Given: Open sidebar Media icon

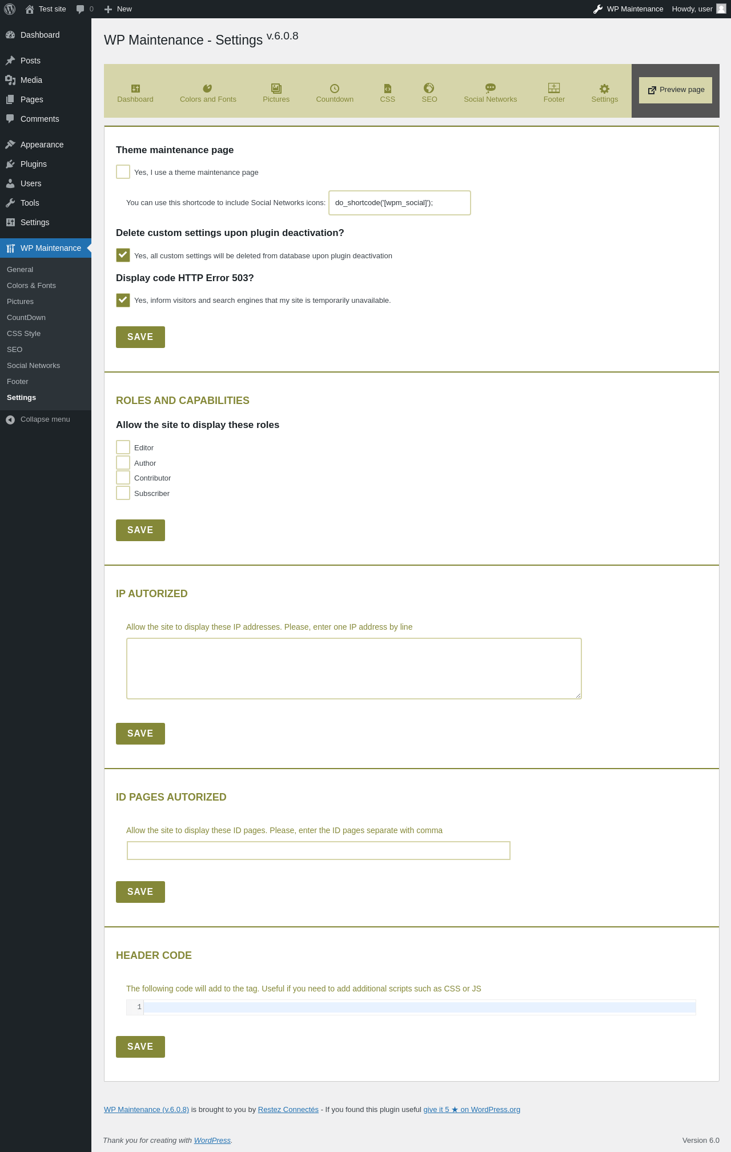Looking at the screenshot, I should coord(10,80).
